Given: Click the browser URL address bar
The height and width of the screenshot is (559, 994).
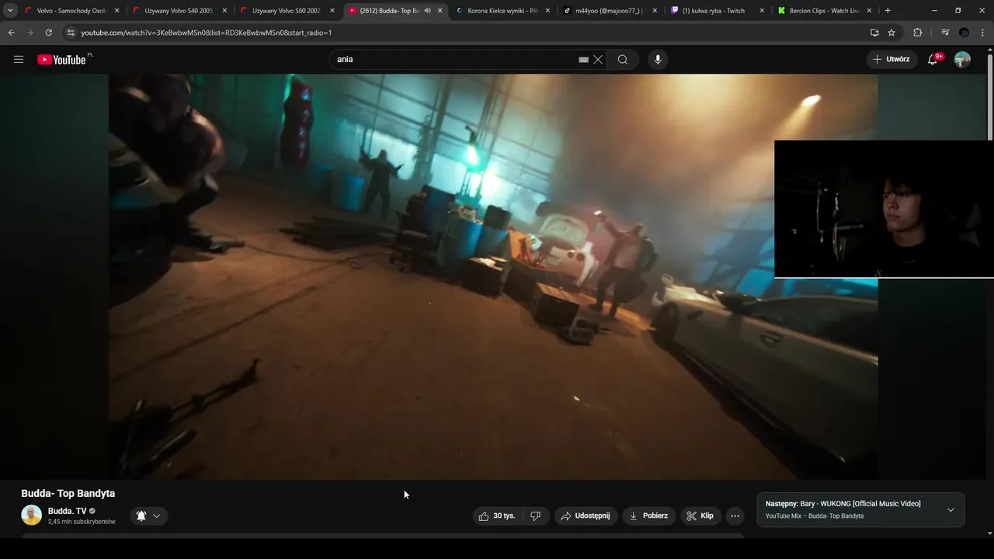Looking at the screenshot, I should pyautogui.click(x=466, y=33).
